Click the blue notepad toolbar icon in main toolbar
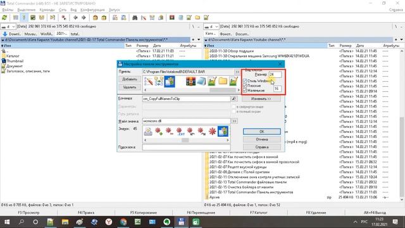This screenshot has width=405, height=228. [180, 18]
